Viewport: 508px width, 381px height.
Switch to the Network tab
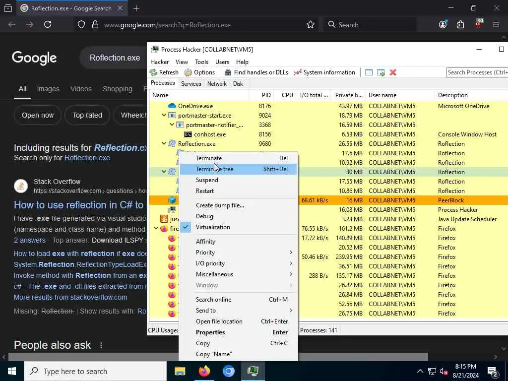[x=217, y=83]
